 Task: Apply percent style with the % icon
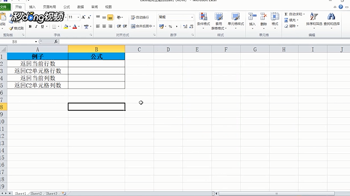170,26
